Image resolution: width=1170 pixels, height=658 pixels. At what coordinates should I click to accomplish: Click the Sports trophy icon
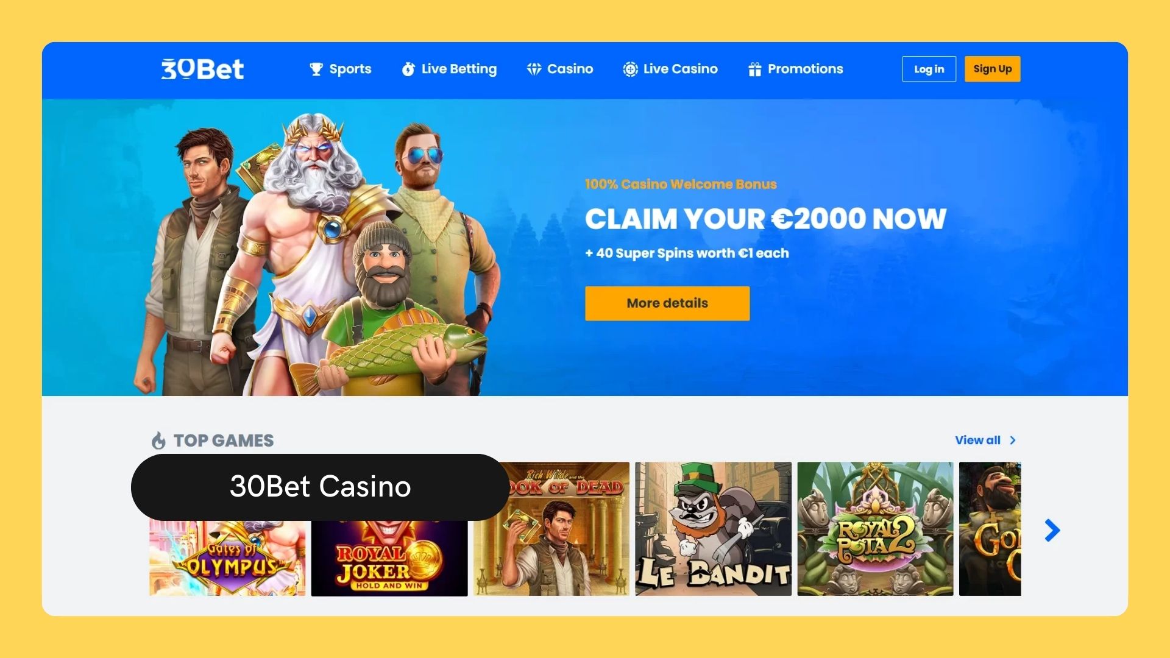pos(316,69)
